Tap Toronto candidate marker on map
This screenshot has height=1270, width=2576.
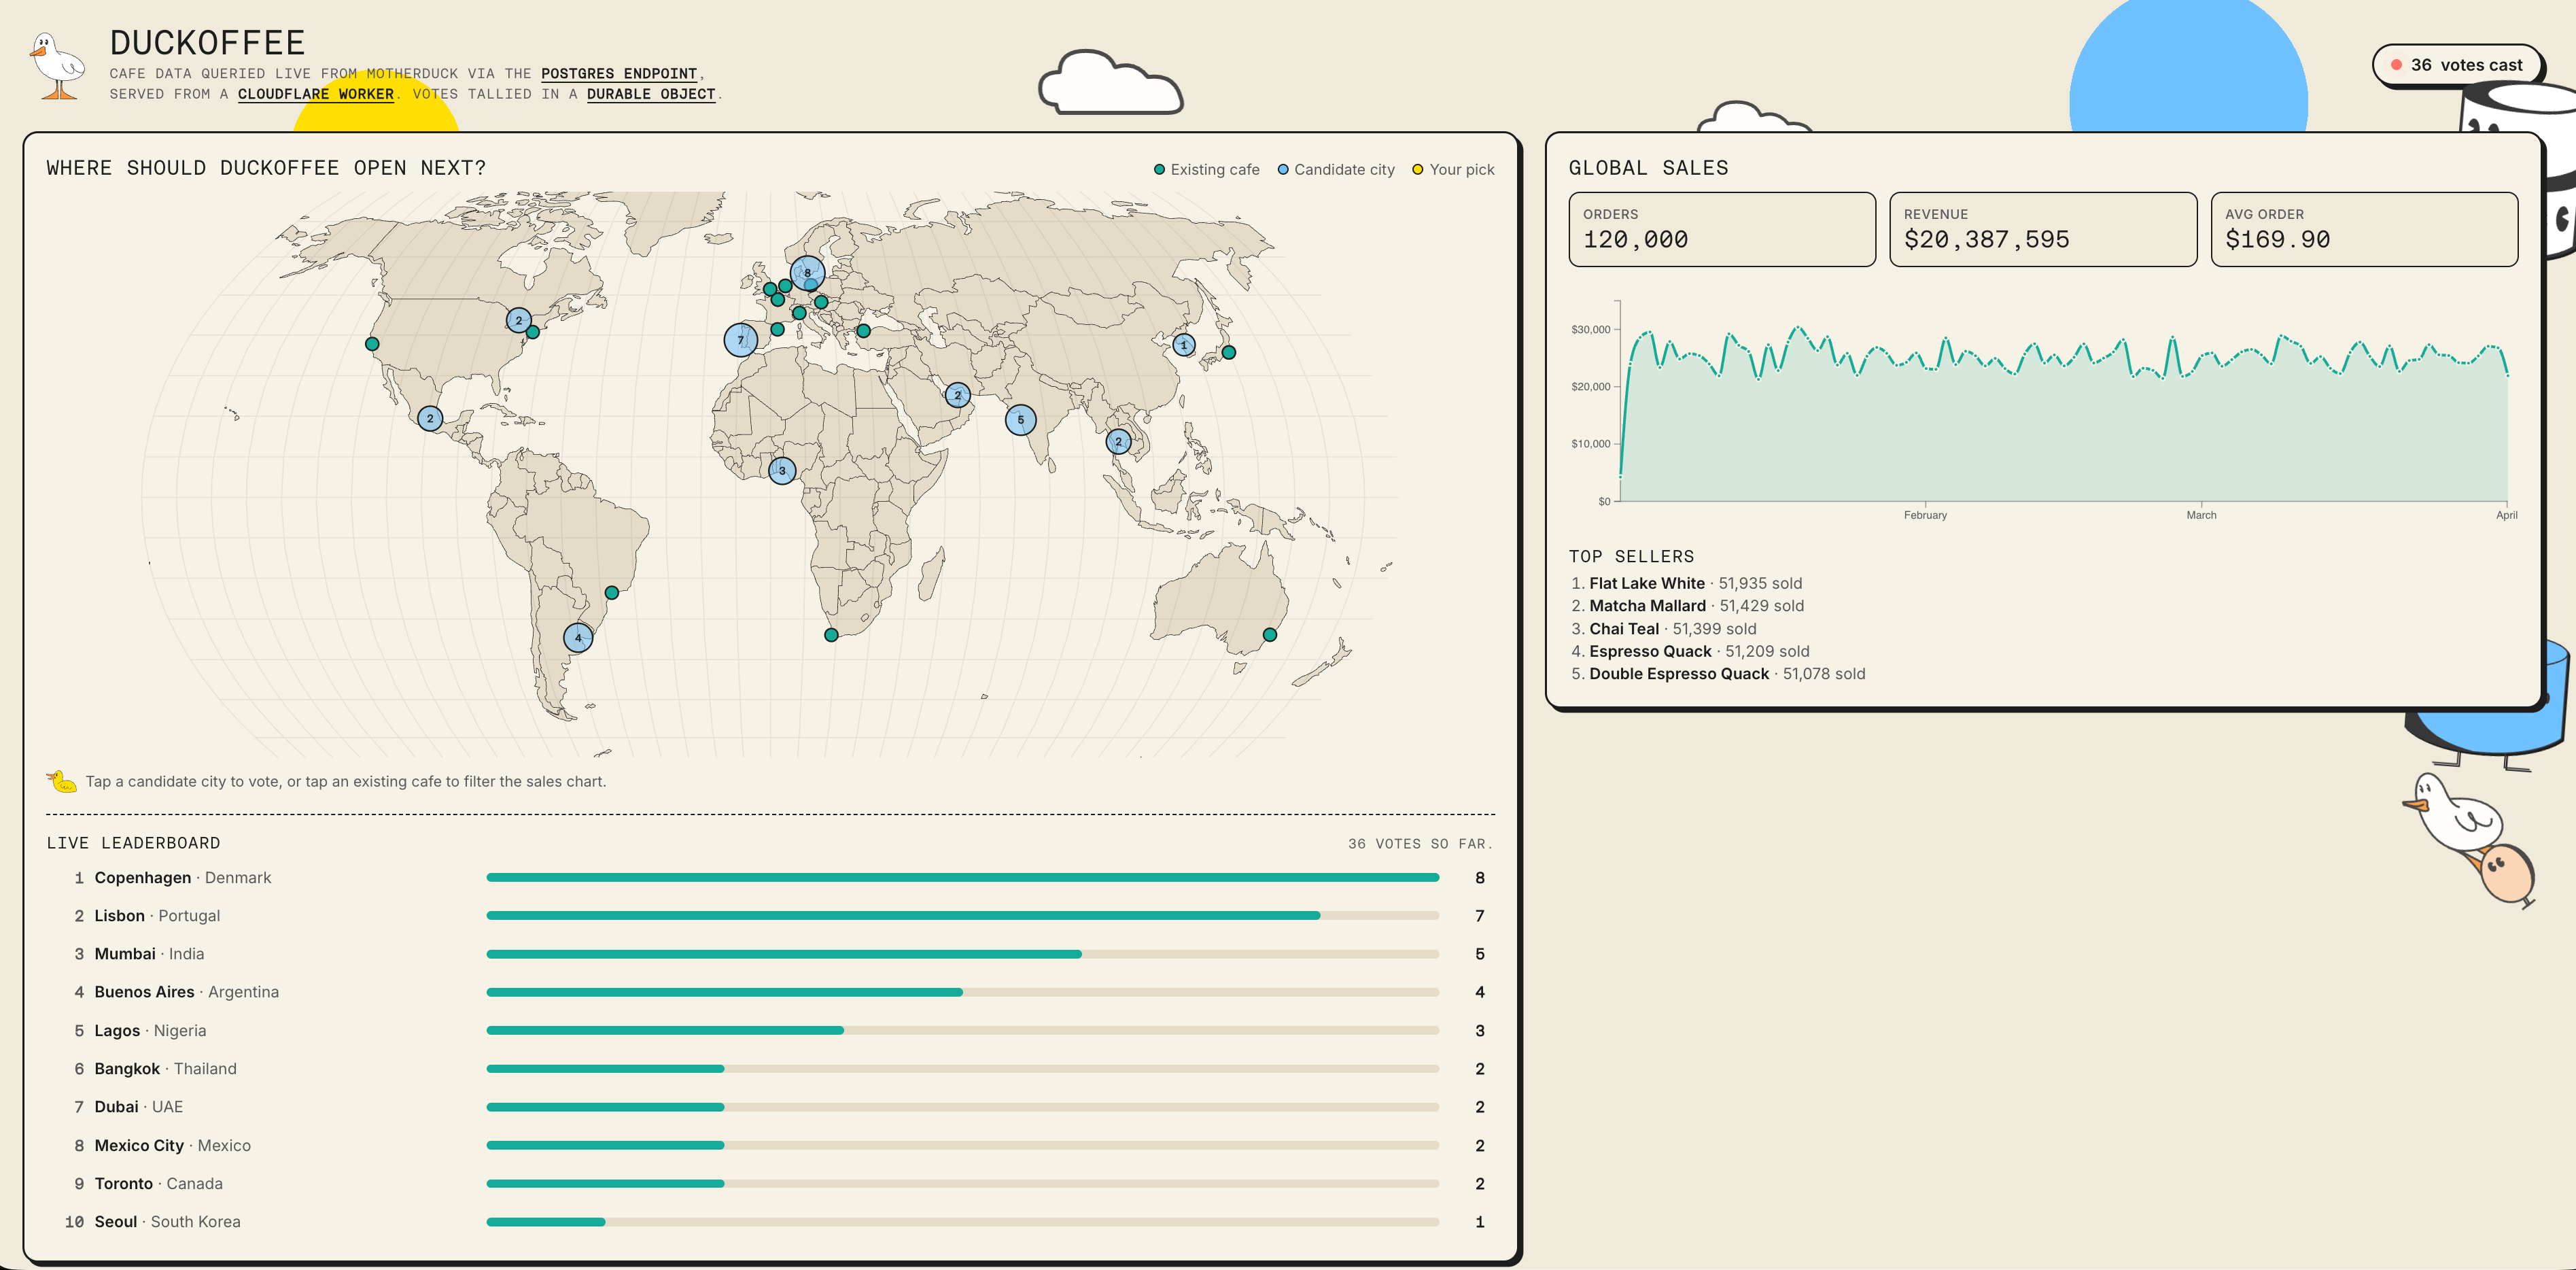tap(518, 320)
